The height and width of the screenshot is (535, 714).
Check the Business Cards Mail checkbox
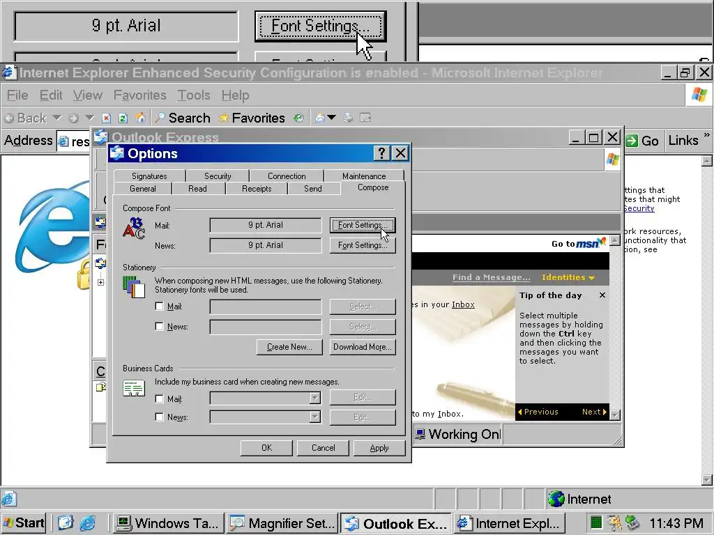click(x=160, y=398)
